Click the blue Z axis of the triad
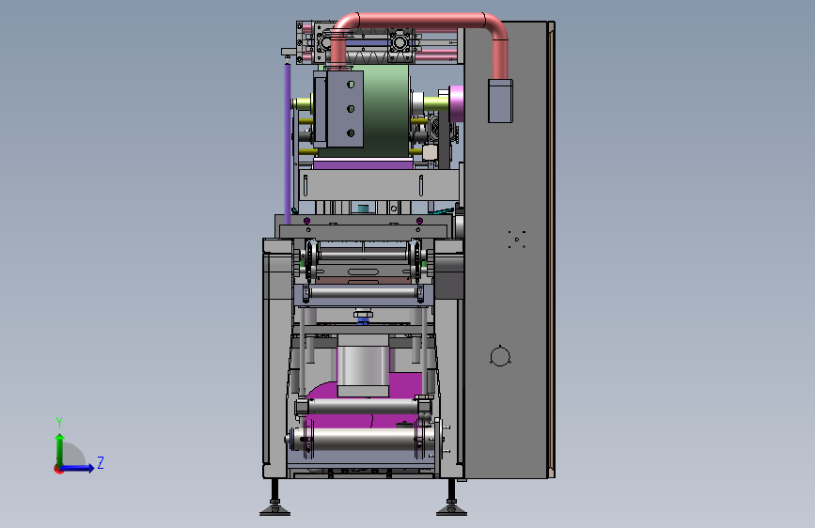This screenshot has width=815, height=528. point(78,468)
